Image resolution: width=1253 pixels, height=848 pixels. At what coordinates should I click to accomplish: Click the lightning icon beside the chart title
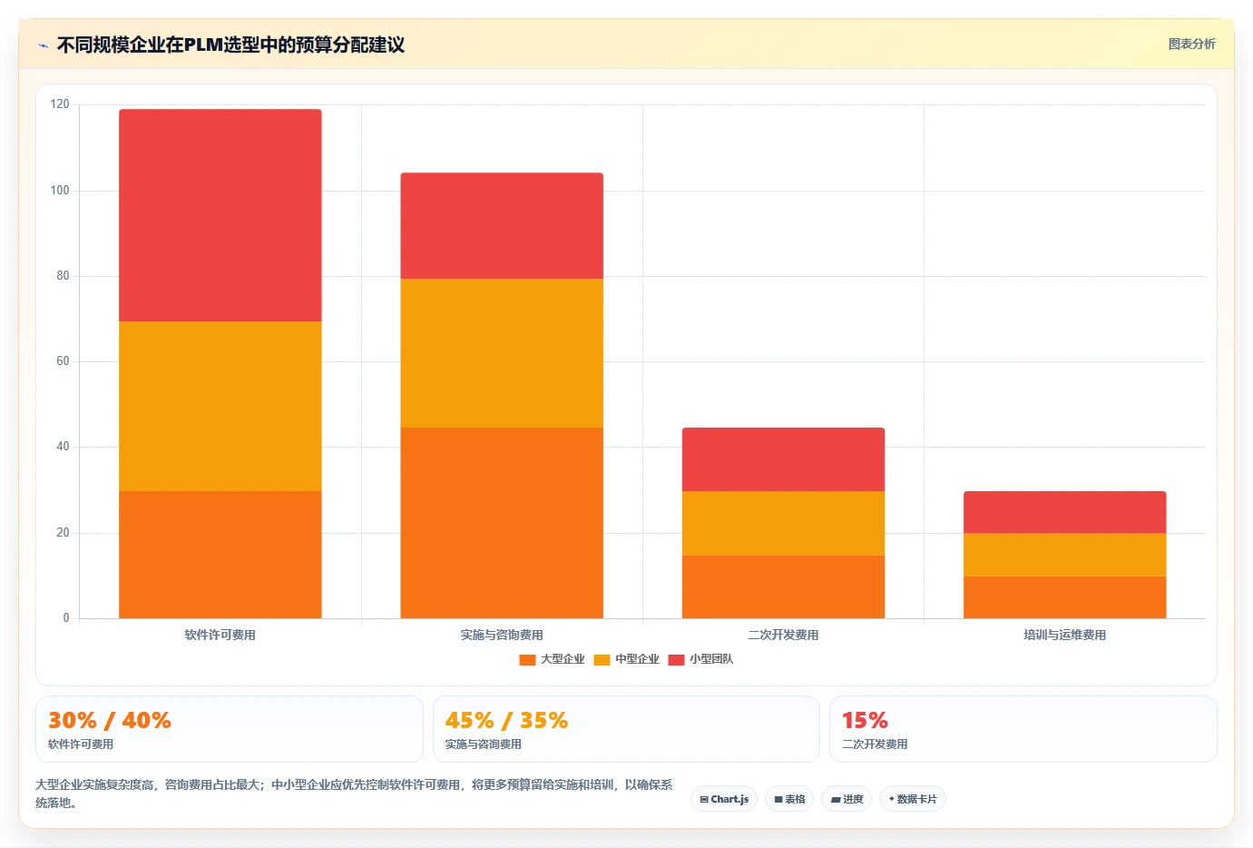click(43, 45)
